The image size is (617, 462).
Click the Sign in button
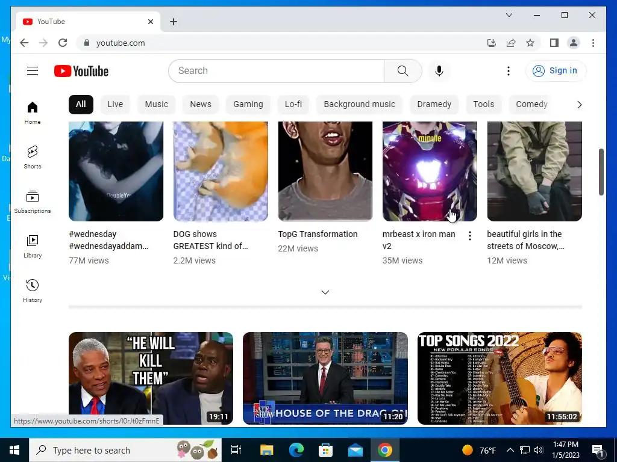(x=556, y=71)
